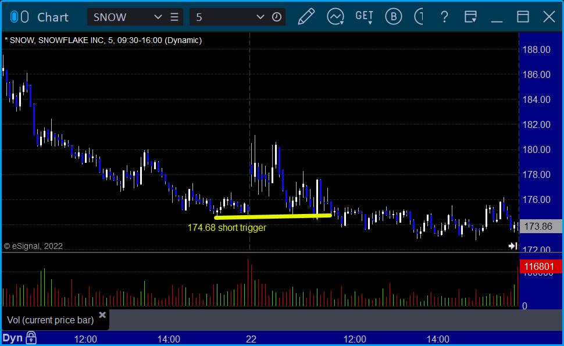Image resolution: width=564 pixels, height=346 pixels.
Task: Select the pencil drawing tools icon
Action: tap(306, 16)
